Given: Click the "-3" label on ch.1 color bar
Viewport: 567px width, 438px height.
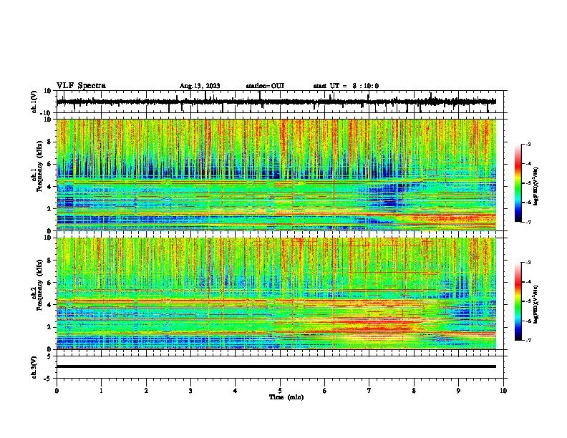Looking at the screenshot, I should [528, 144].
